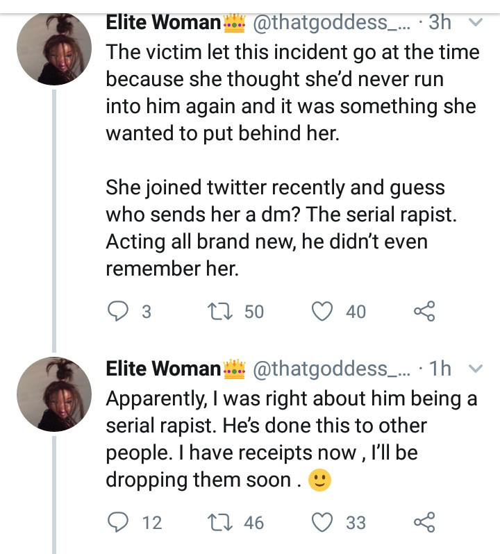Expand options arrow on the 3h tweet
The image size is (500, 554).
pos(475,23)
